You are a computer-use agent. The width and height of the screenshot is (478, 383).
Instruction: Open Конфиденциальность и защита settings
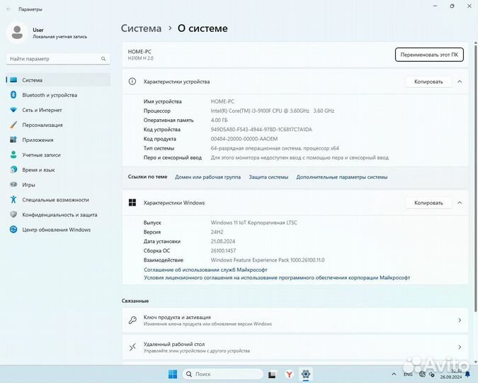click(x=58, y=215)
